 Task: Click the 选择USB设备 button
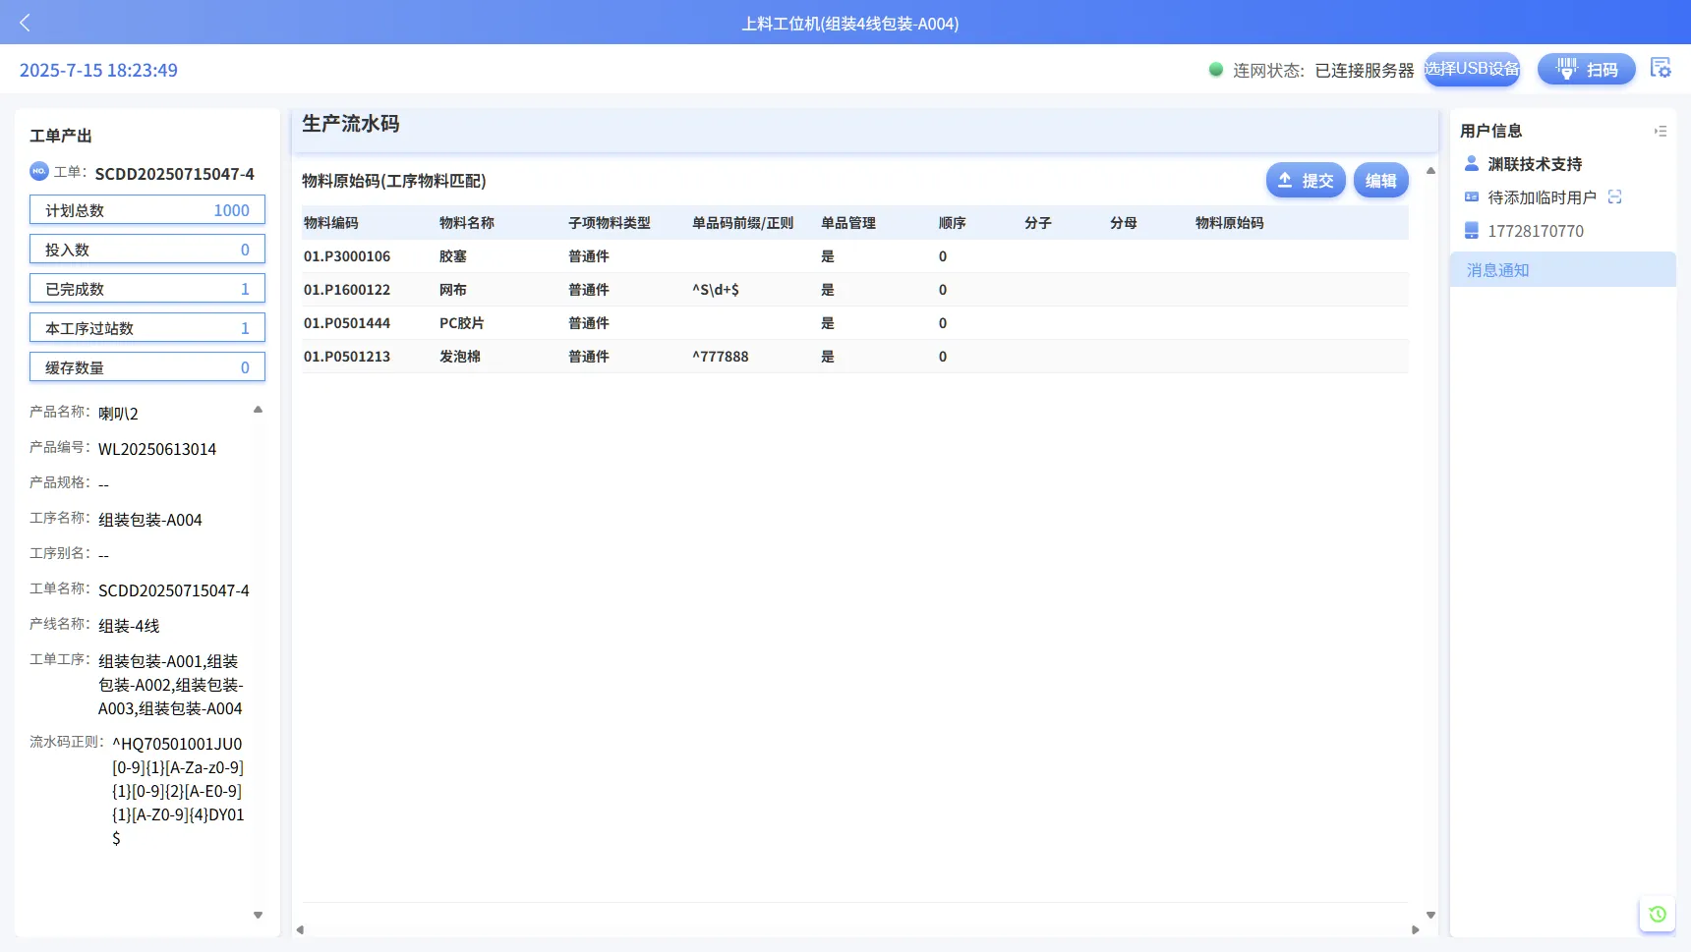1472,69
